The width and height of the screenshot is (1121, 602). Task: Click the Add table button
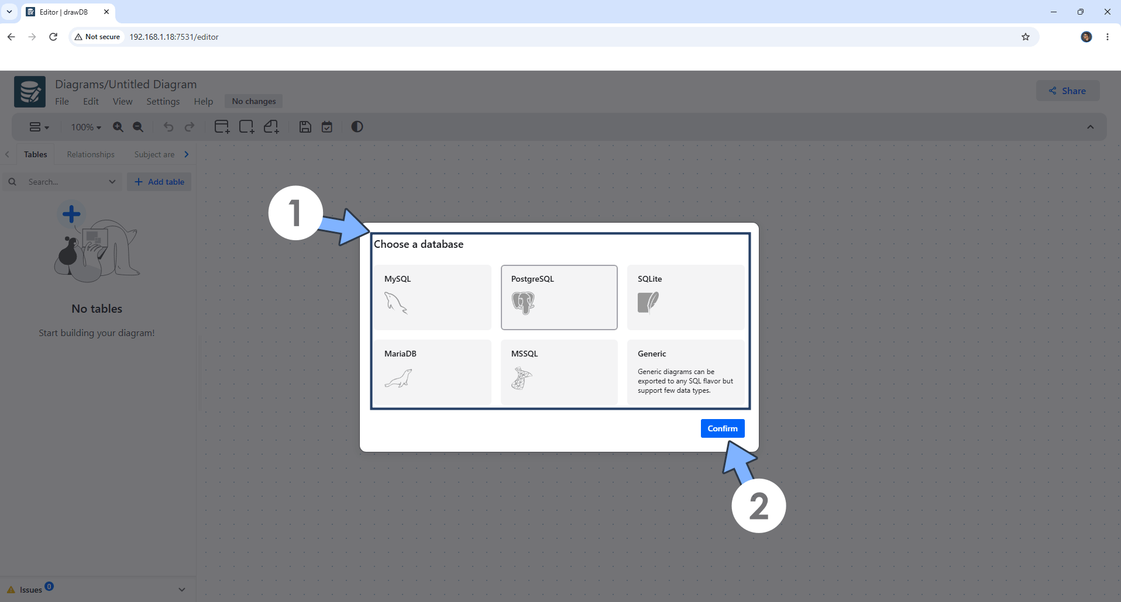coord(159,182)
